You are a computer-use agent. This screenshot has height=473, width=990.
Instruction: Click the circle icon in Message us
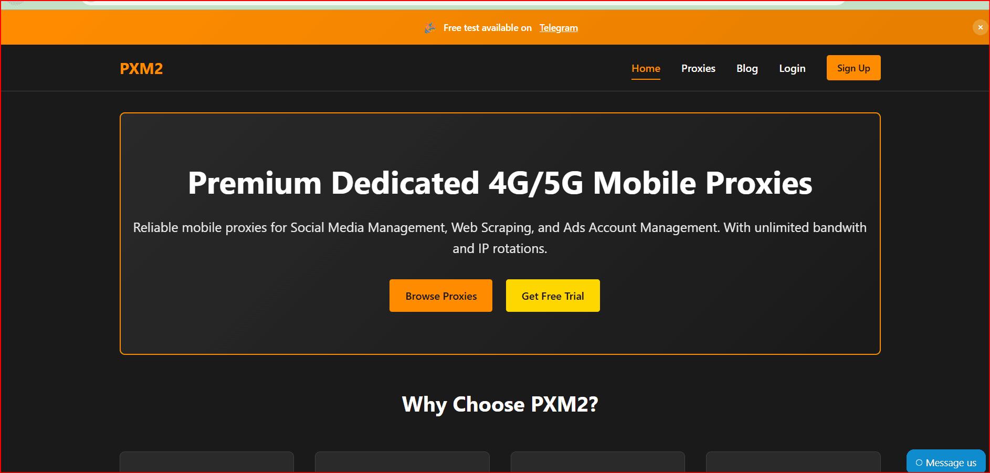point(919,463)
